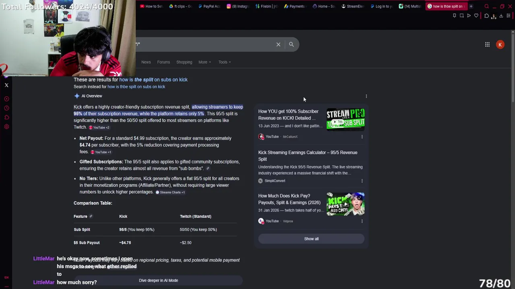Viewport: 515px width, 289px height.
Task: Click Dive deeper in AI Mode
Action: pos(158,281)
